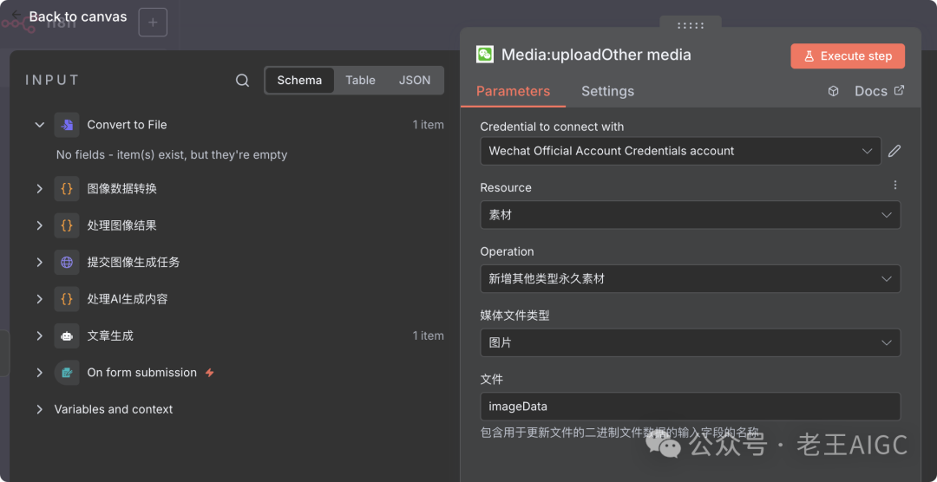Viewport: 937px width, 482px height.
Task: Expand Variables and context
Action: point(39,410)
